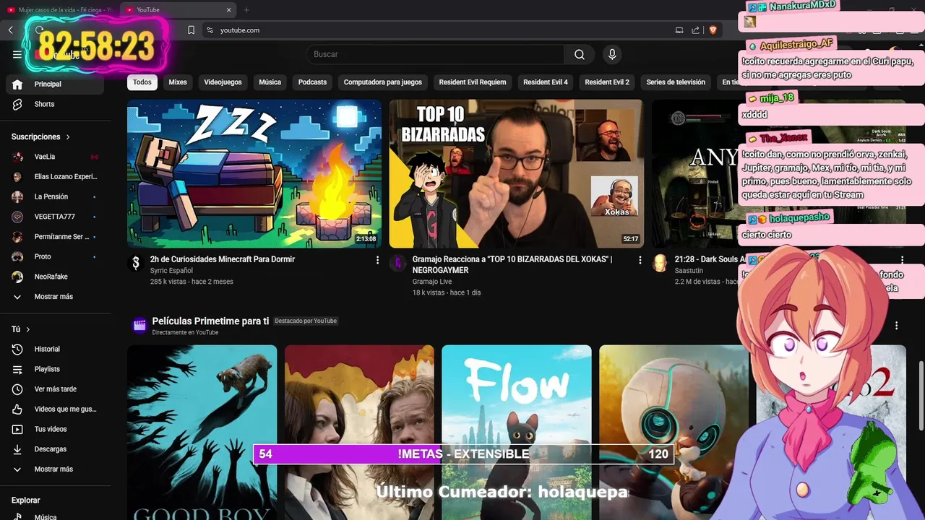
Task: Open the NeoRafake subscription
Action: click(55, 277)
